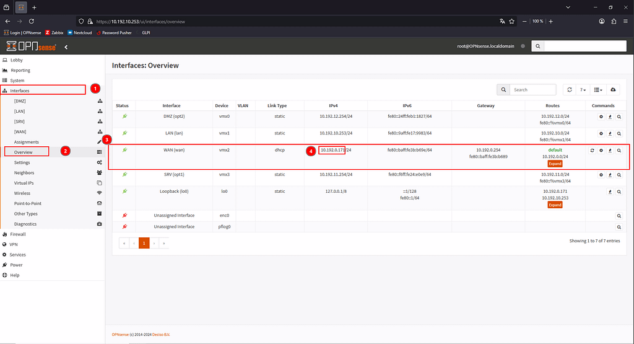Image resolution: width=634 pixels, height=344 pixels.
Task: Click the cloud download export icon
Action: (613, 90)
